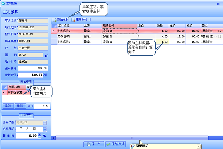This screenshot has width=223, height=149.
Task: Decrease 签单价 with the down spinner
Action: tap(39, 137)
